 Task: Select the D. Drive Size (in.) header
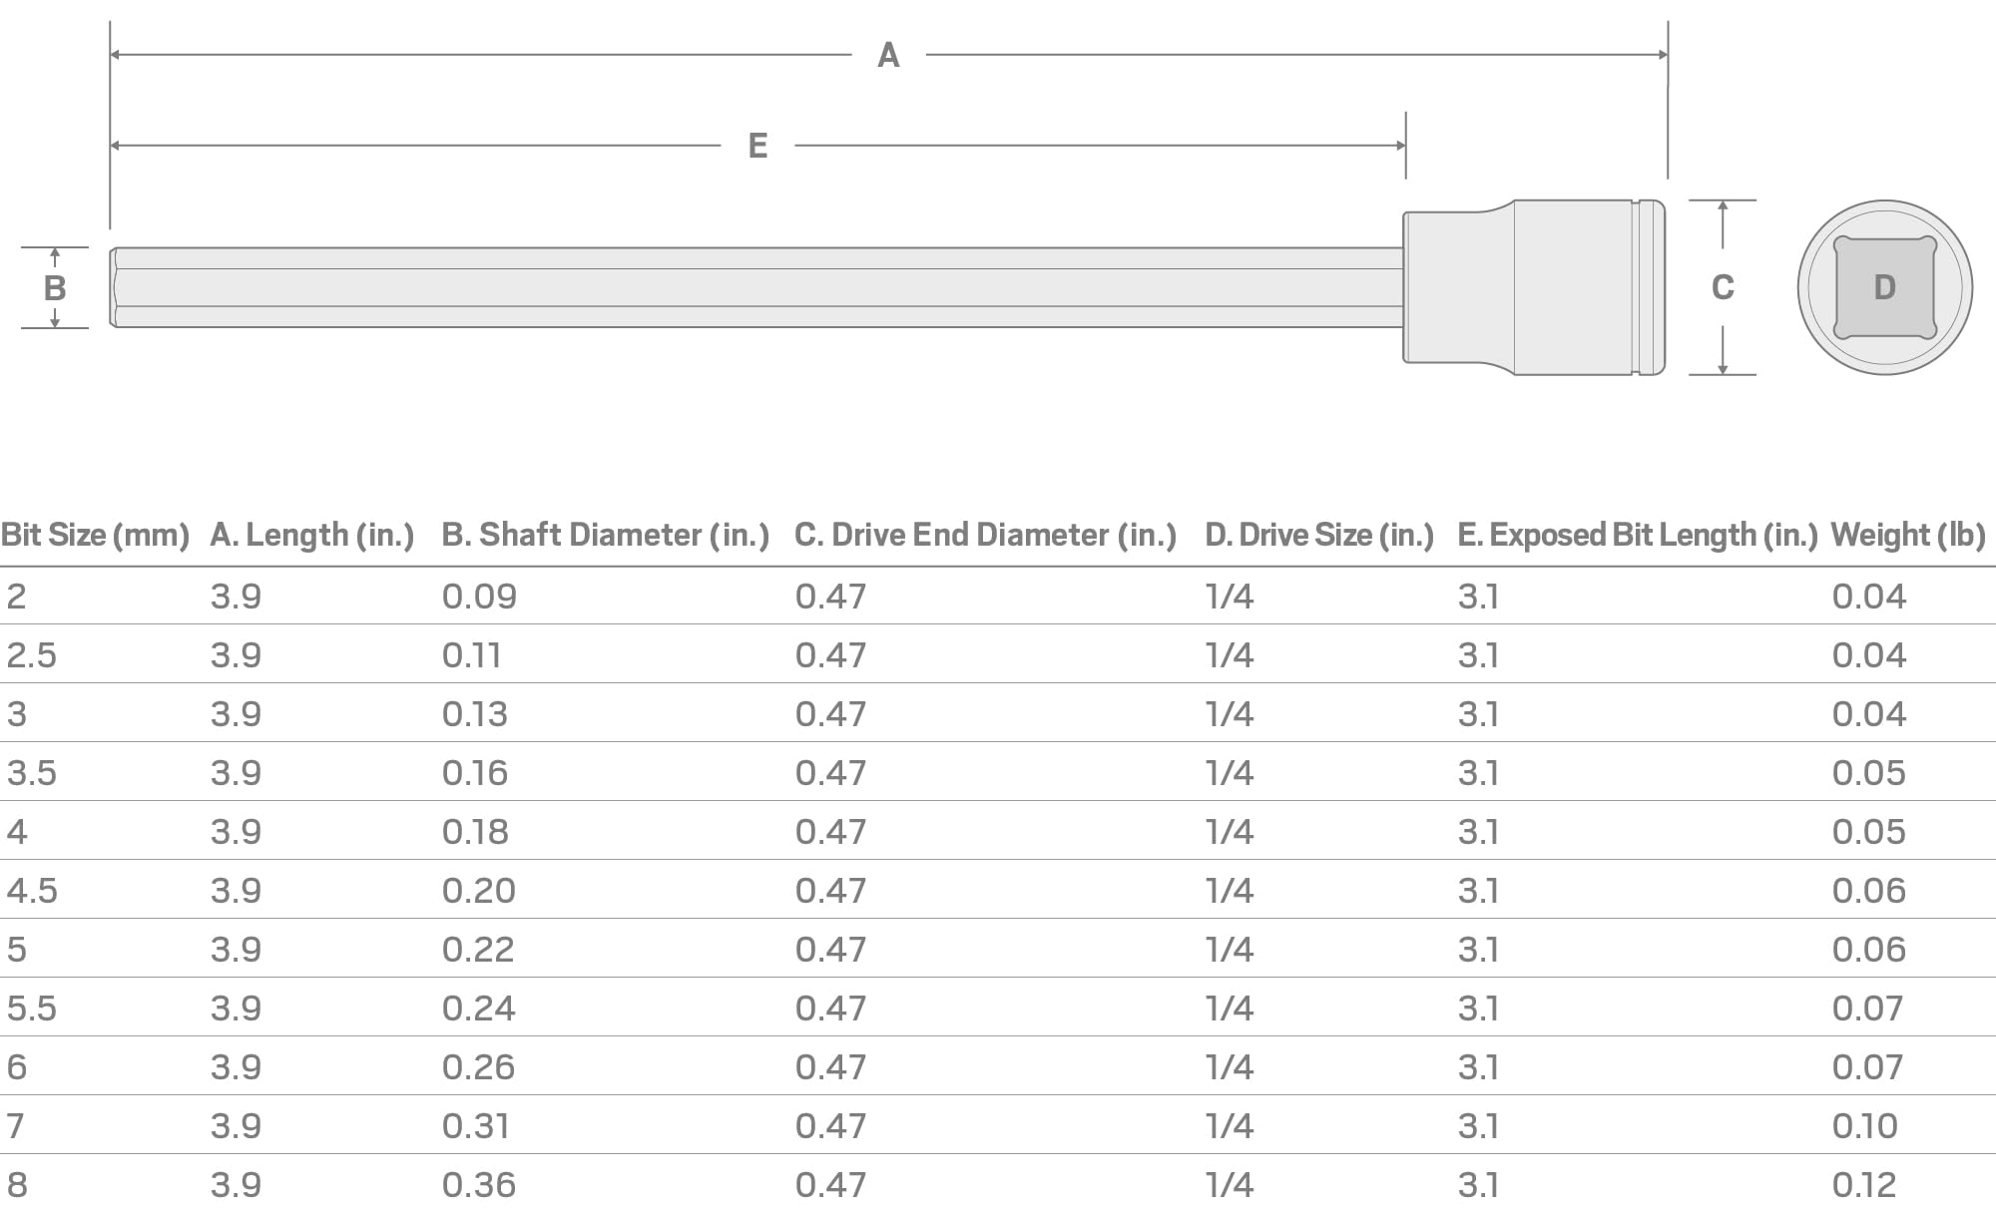pos(1319,536)
